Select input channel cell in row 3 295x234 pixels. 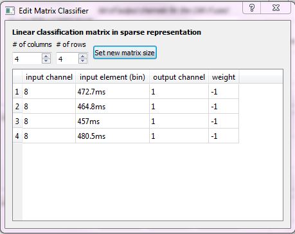click(49, 122)
